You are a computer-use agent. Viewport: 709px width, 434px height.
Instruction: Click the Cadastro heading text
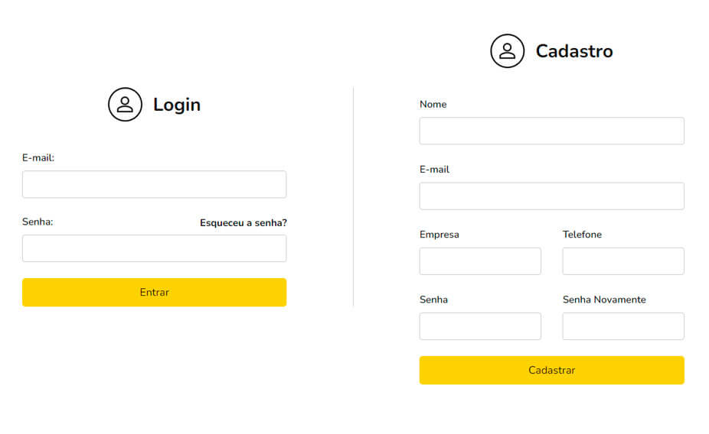(x=574, y=51)
